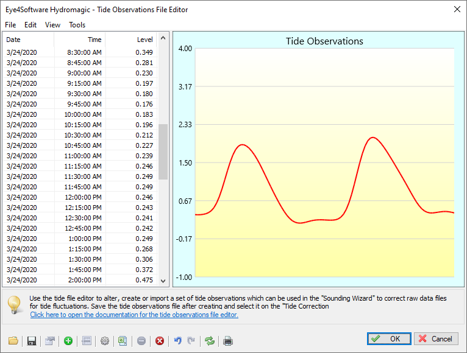Undo the last edit with blue arrow
Screen dimensions: 467x353
(178, 340)
